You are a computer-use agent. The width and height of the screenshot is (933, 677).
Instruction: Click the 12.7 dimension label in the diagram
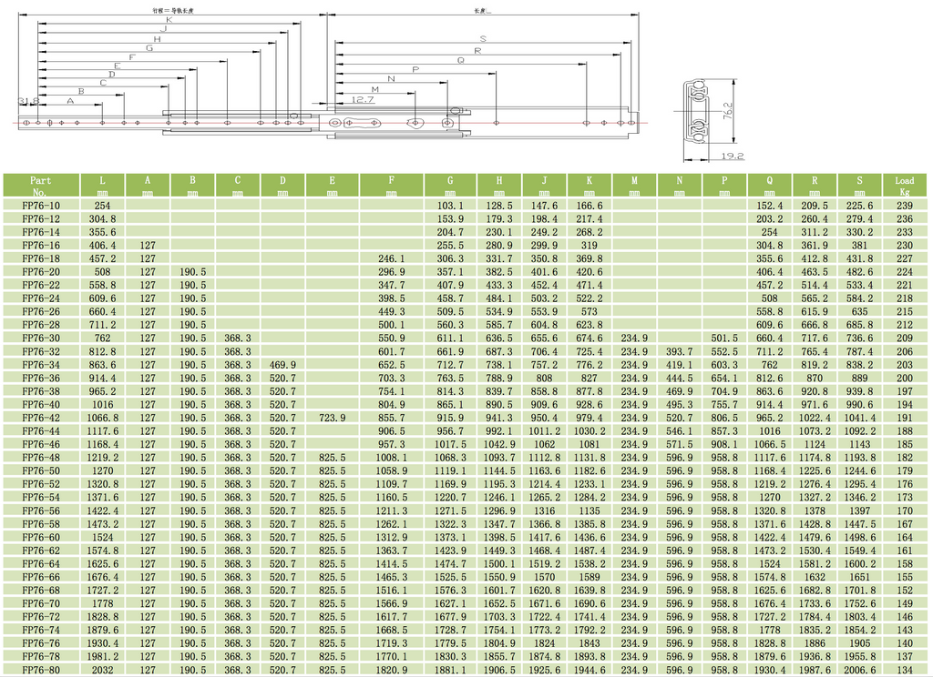point(362,99)
